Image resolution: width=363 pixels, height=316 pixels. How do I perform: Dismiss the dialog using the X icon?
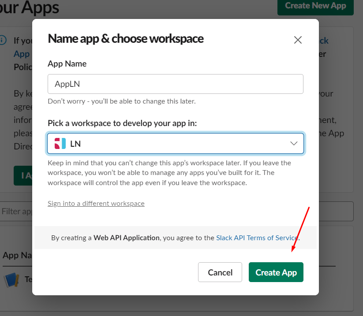tap(298, 40)
